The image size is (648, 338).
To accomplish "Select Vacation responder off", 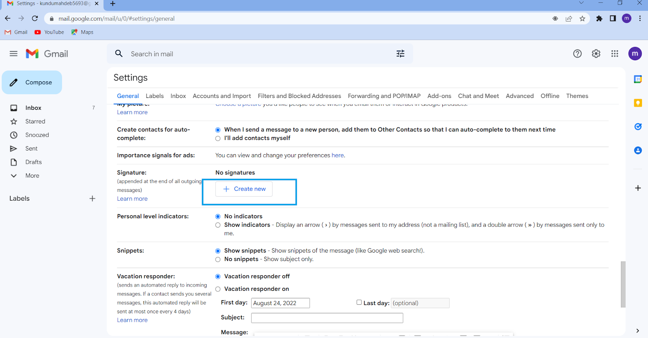I will coord(218,276).
